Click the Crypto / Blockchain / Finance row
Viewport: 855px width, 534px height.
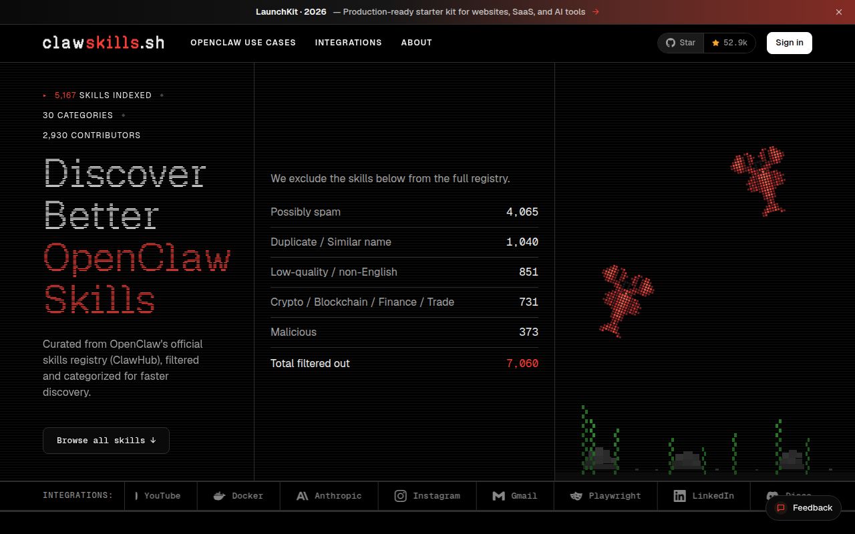pyautogui.click(x=404, y=302)
